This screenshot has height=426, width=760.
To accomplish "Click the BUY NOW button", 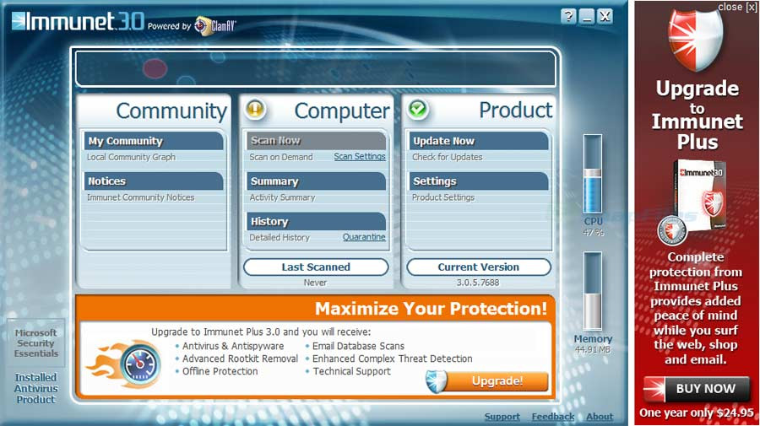I will coord(697,389).
